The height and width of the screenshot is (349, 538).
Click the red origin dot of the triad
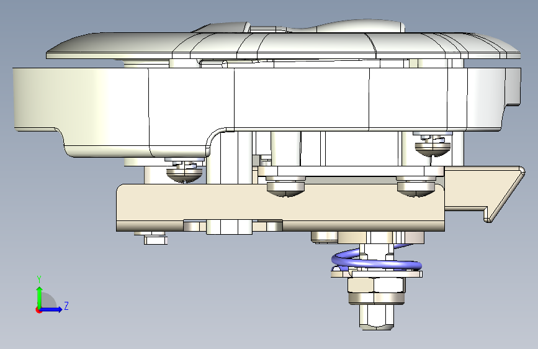[38, 310]
